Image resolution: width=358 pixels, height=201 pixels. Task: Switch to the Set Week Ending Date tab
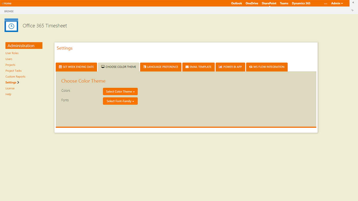pyautogui.click(x=76, y=67)
